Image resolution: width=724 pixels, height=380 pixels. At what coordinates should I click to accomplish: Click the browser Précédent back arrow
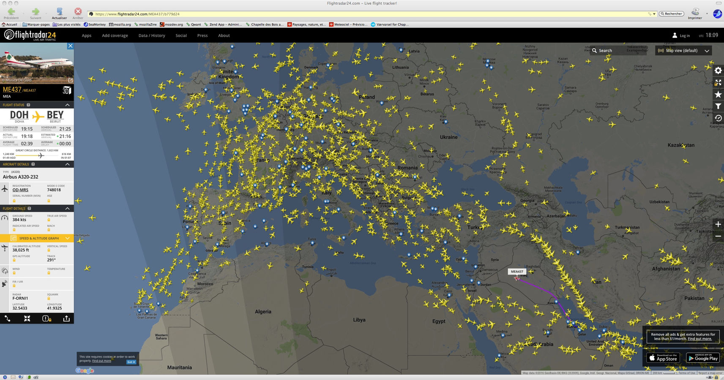tap(11, 12)
